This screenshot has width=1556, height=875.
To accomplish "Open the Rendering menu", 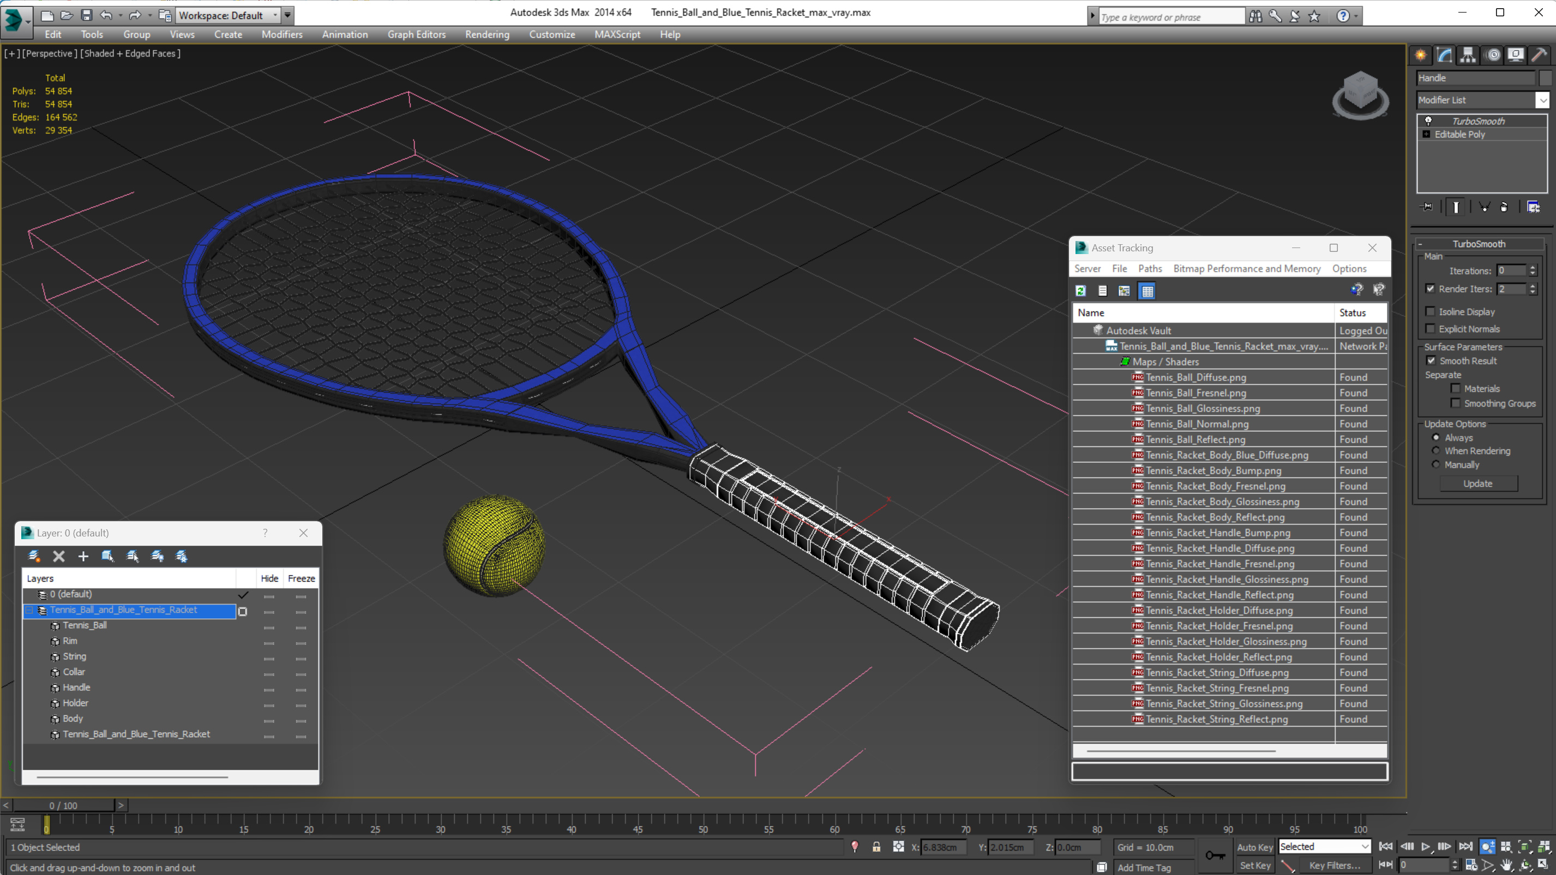I will (x=487, y=34).
